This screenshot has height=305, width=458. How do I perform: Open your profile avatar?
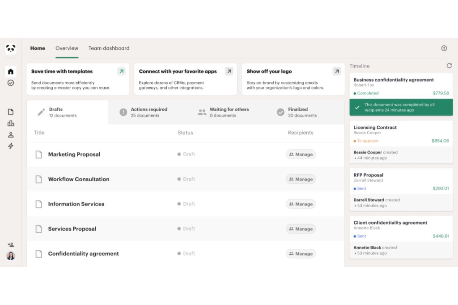pyautogui.click(x=11, y=255)
